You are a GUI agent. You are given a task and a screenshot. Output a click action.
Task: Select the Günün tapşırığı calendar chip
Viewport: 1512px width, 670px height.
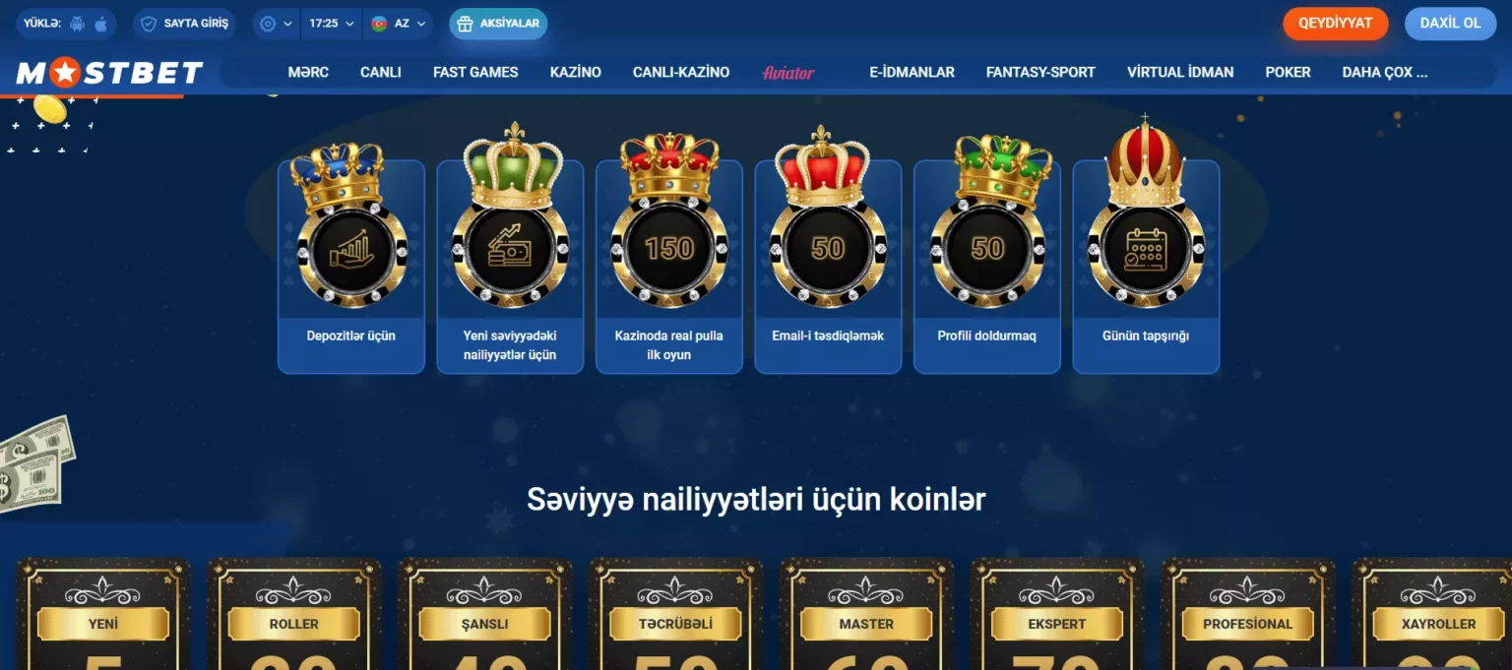click(x=1146, y=267)
